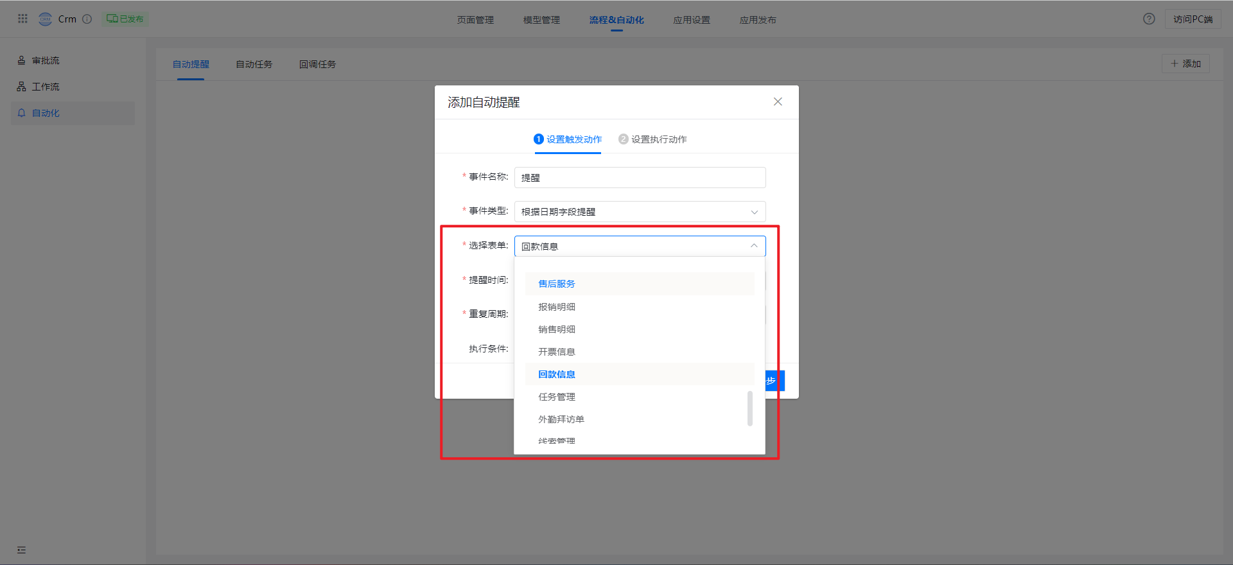This screenshot has height=565, width=1233.
Task: Click the 审批流 stamp icon
Action: pos(21,60)
